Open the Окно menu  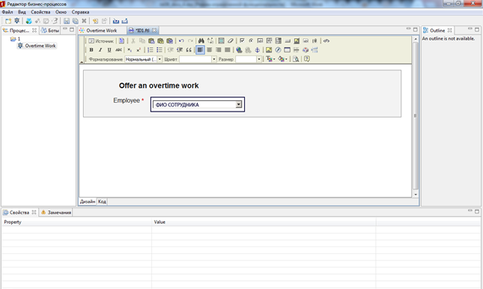(x=61, y=12)
